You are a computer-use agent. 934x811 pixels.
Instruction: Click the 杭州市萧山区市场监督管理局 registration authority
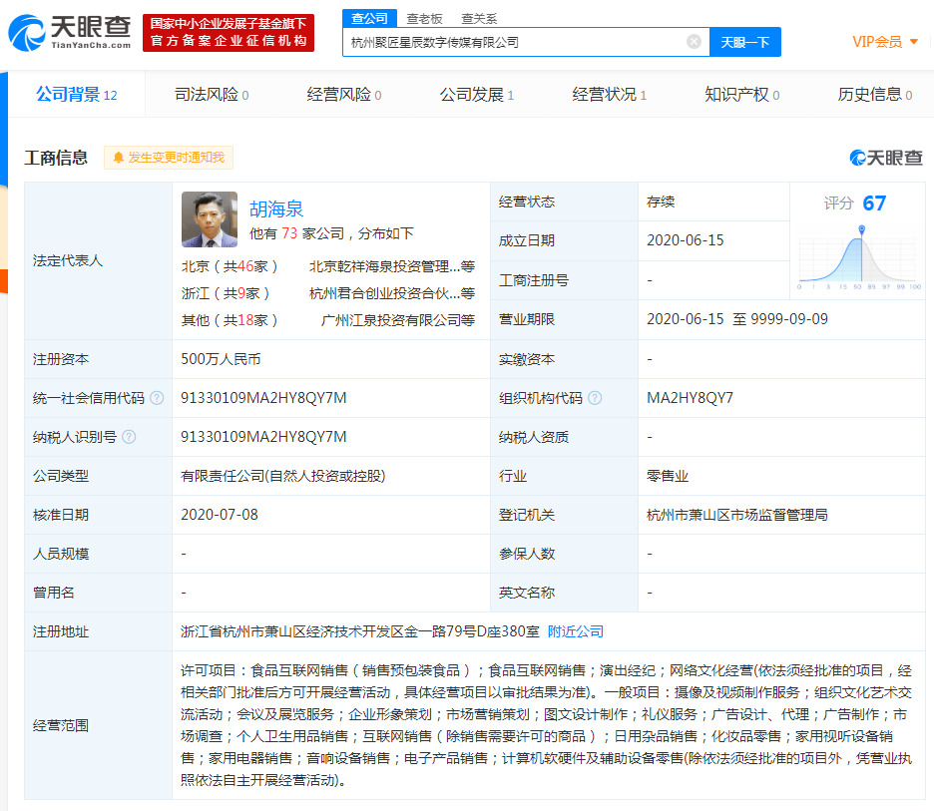coord(737,515)
